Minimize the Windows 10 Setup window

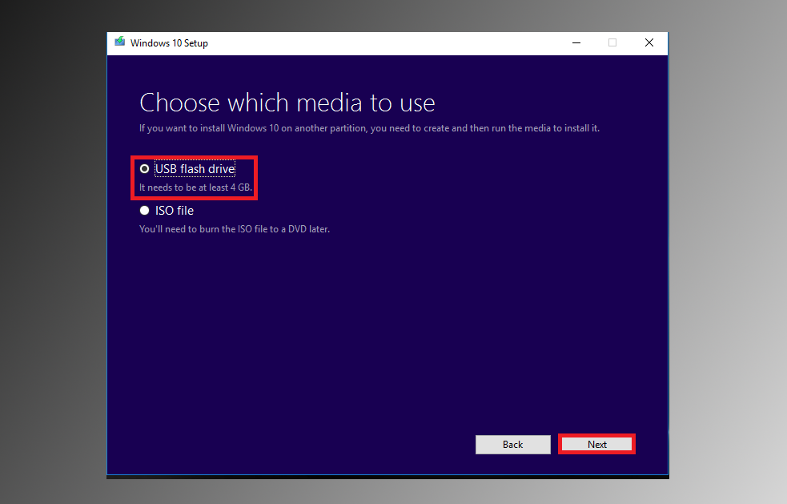[576, 42]
